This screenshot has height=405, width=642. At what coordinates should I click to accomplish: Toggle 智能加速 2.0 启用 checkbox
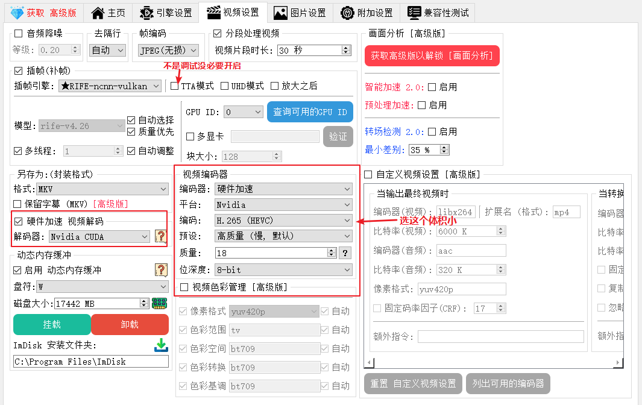click(432, 87)
